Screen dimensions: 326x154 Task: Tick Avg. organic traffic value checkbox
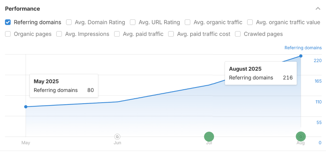(x=250, y=22)
